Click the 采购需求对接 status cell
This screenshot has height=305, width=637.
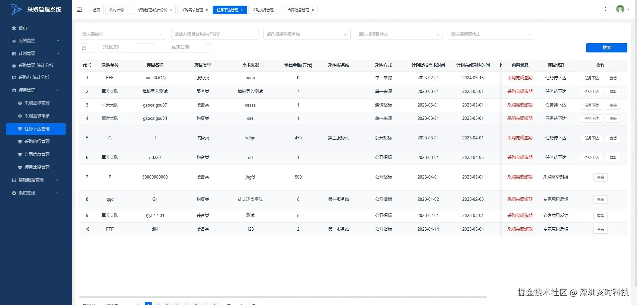click(556, 177)
